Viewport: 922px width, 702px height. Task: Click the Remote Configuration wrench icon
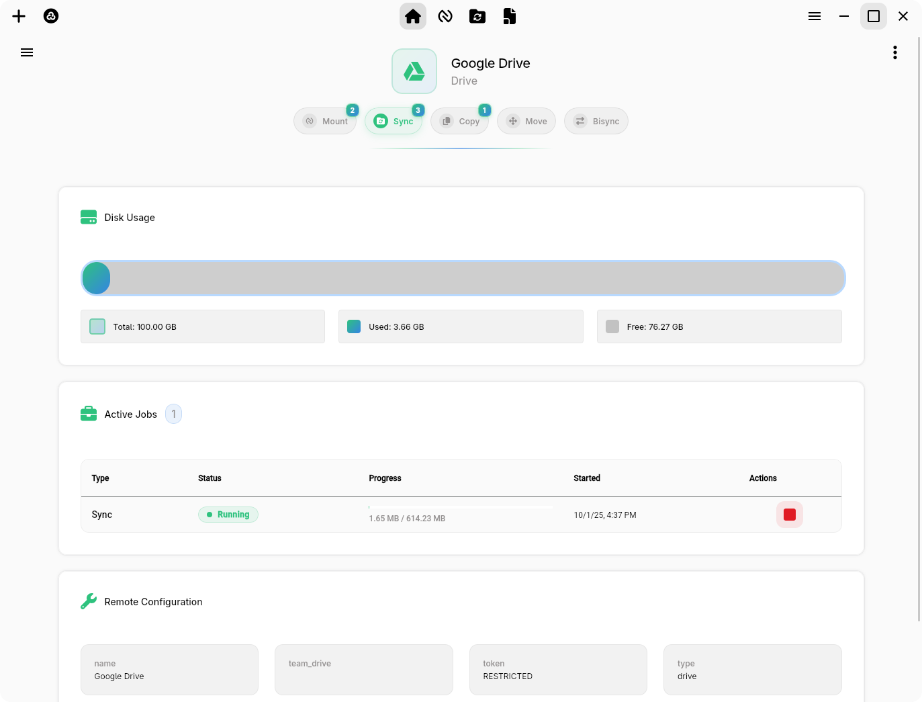point(89,601)
